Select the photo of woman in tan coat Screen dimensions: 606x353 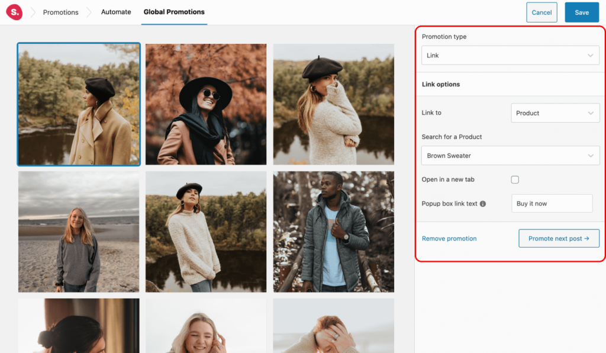79,104
